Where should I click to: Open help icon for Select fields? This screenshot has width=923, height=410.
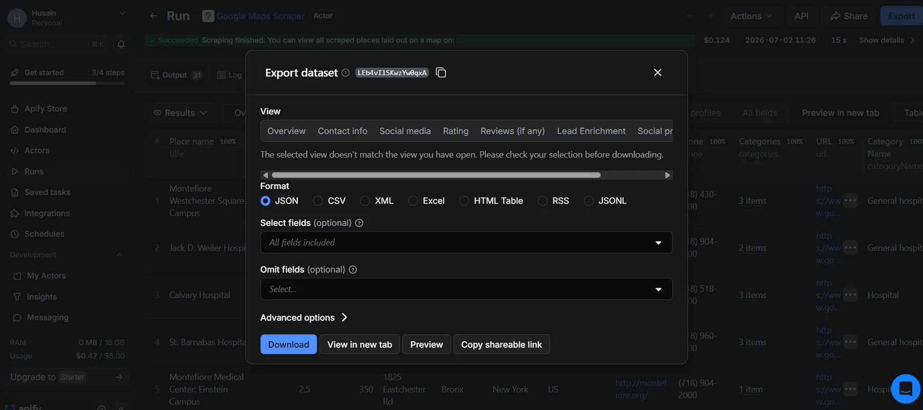tap(359, 223)
